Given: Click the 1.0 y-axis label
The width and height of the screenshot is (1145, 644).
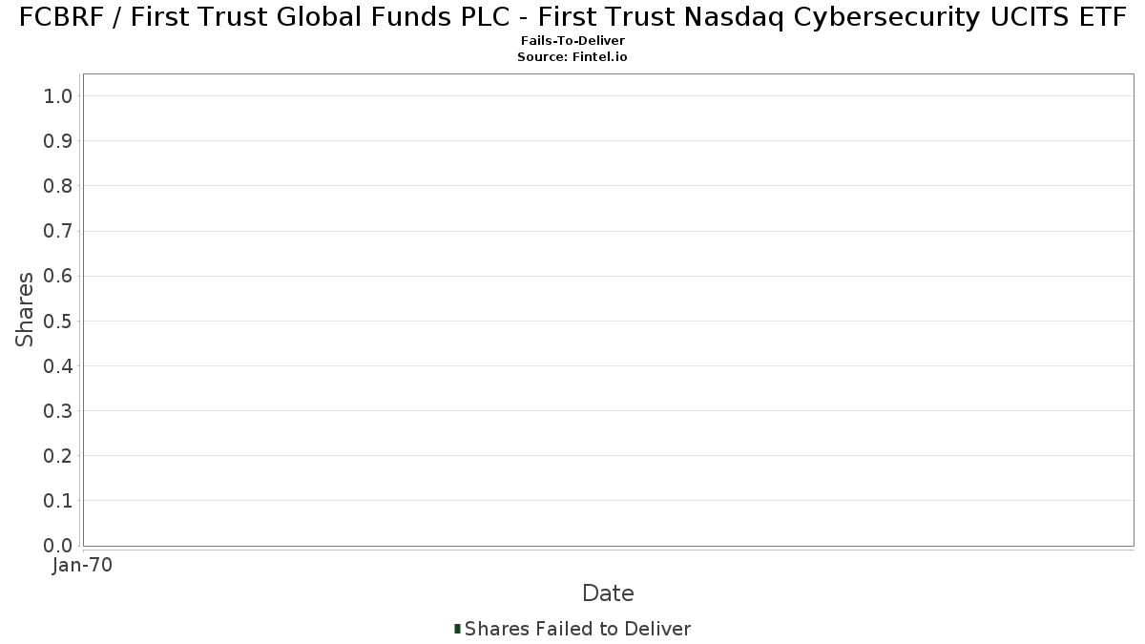Looking at the screenshot, I should coord(58,95).
